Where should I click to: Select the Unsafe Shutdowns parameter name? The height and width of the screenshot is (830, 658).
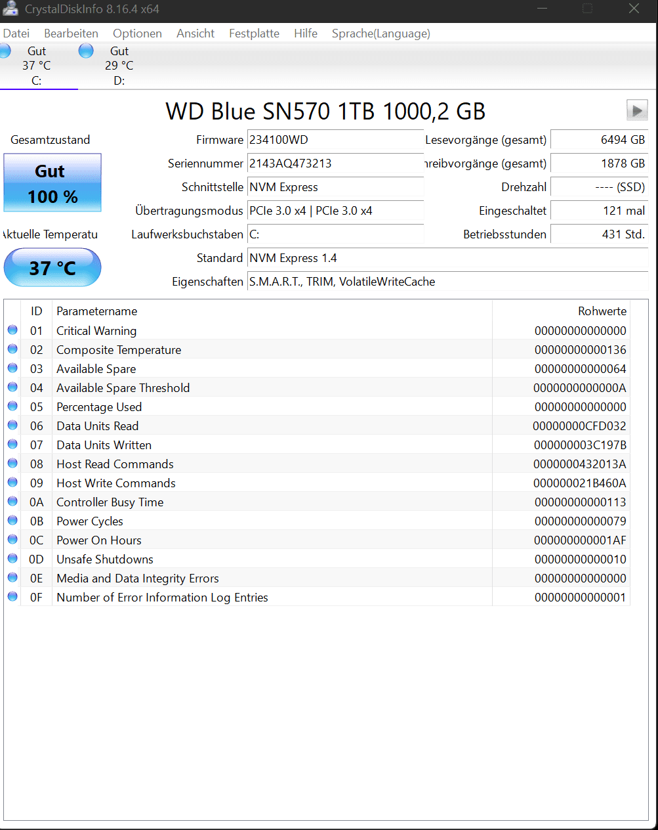105,559
